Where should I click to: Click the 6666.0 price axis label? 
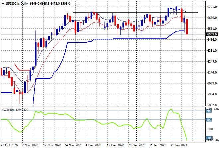[212, 18]
